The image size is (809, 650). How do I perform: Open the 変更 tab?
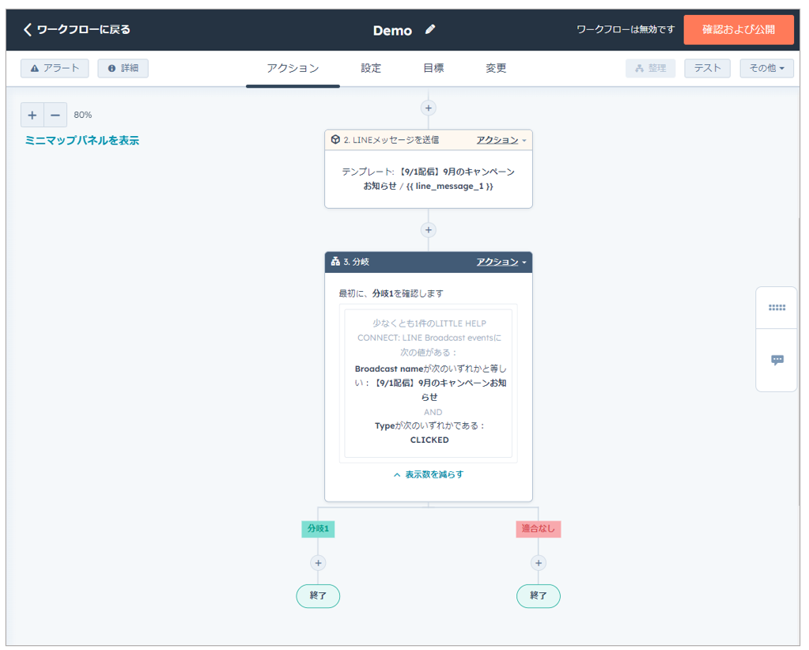pos(496,68)
